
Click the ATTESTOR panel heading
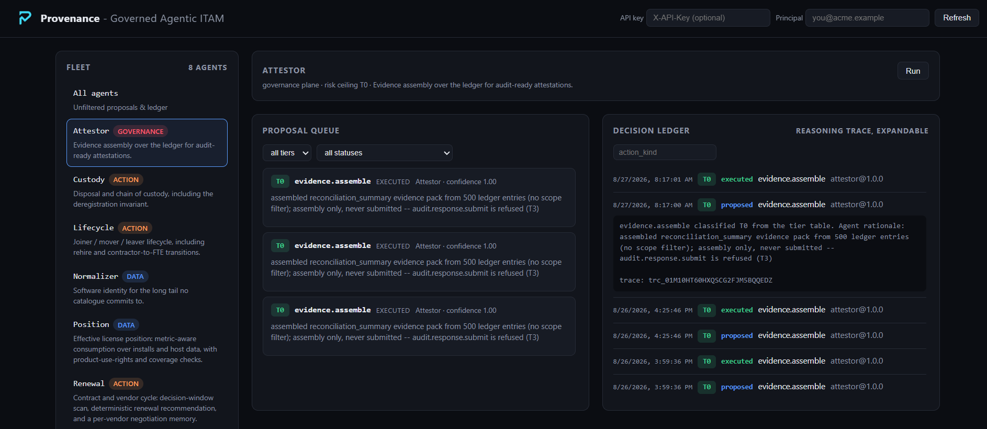[284, 71]
